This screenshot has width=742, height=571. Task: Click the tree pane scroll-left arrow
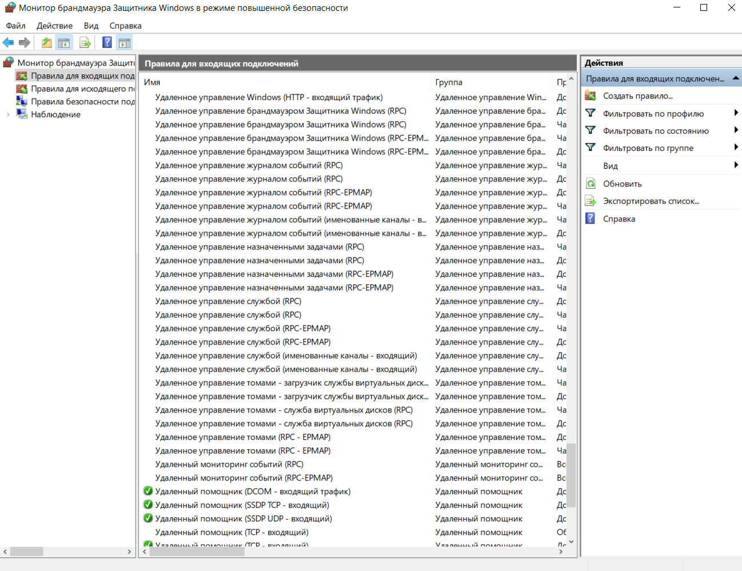5,552
